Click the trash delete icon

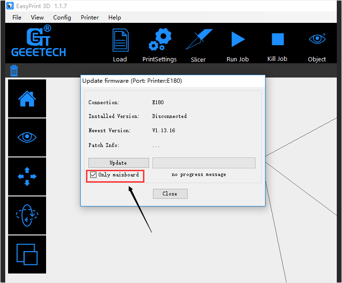coord(14,70)
